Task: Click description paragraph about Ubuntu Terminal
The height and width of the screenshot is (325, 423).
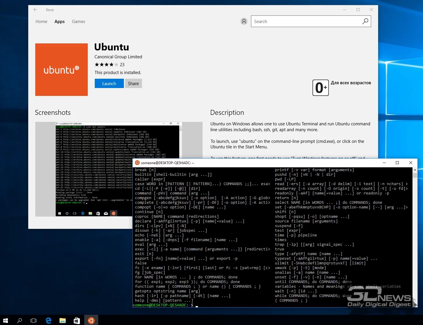Action: click(290, 127)
